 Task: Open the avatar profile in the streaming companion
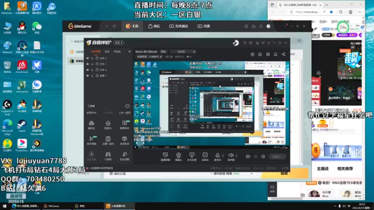click(x=236, y=42)
